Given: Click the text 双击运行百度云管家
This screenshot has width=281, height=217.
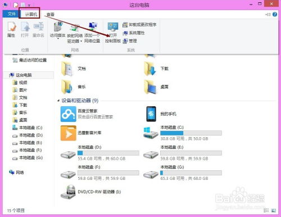Looking at the screenshot, I should 96,117.
